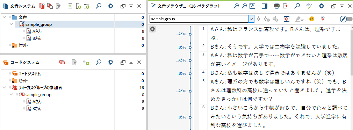Create a new code with plus icon
The height and width of the screenshot is (130, 353).
86,62
